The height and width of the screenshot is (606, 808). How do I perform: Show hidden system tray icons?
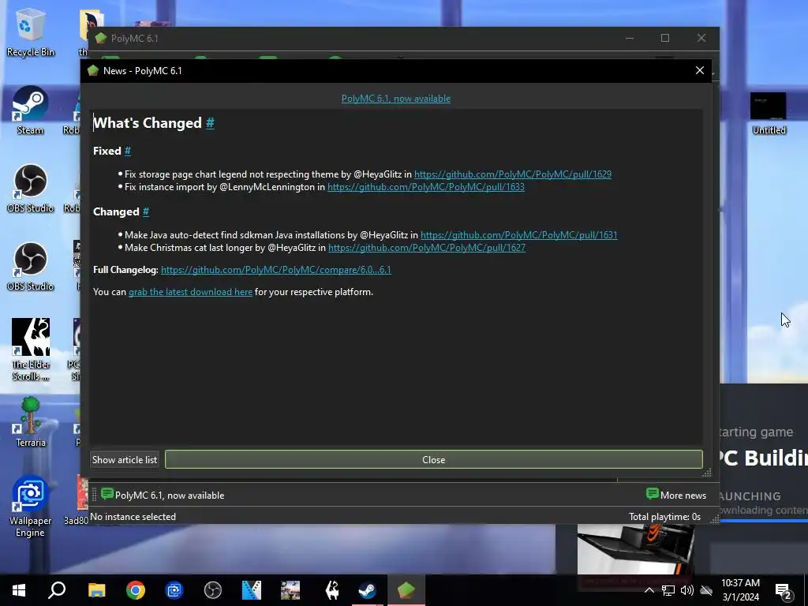pyautogui.click(x=649, y=590)
